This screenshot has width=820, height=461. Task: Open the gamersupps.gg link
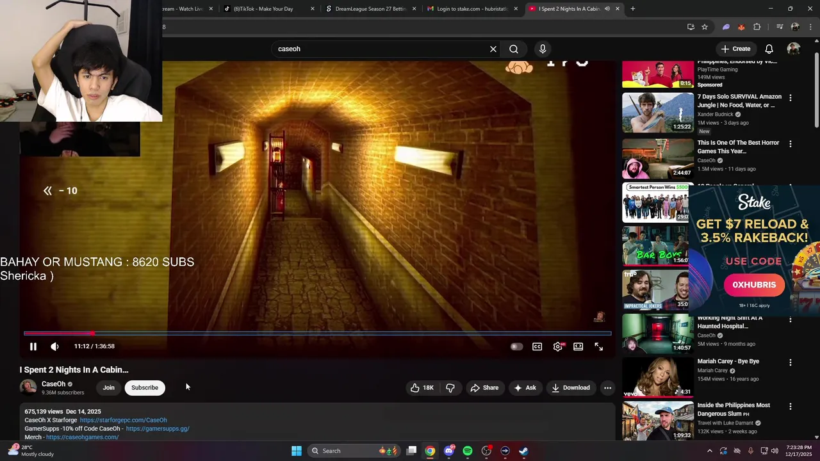tap(158, 428)
